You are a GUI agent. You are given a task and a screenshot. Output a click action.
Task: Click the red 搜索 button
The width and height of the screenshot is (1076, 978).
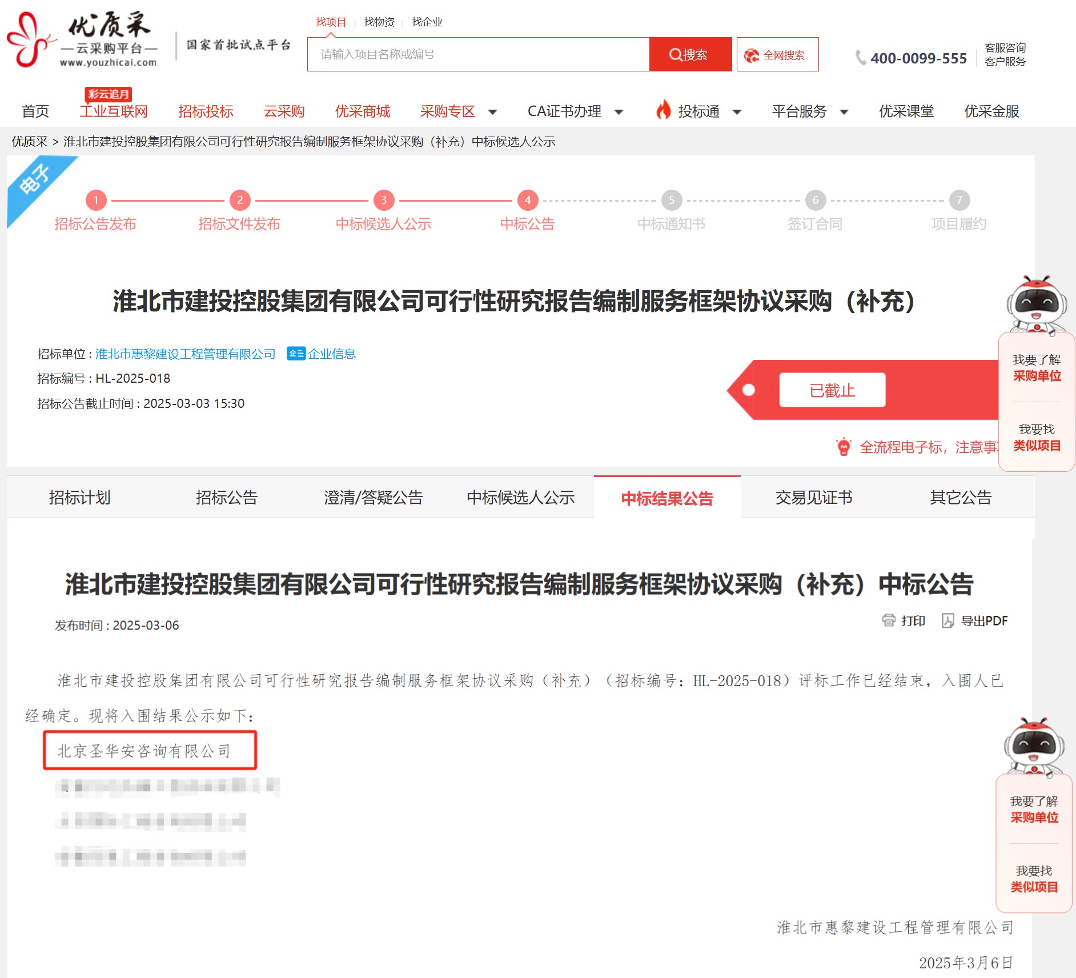coord(690,54)
